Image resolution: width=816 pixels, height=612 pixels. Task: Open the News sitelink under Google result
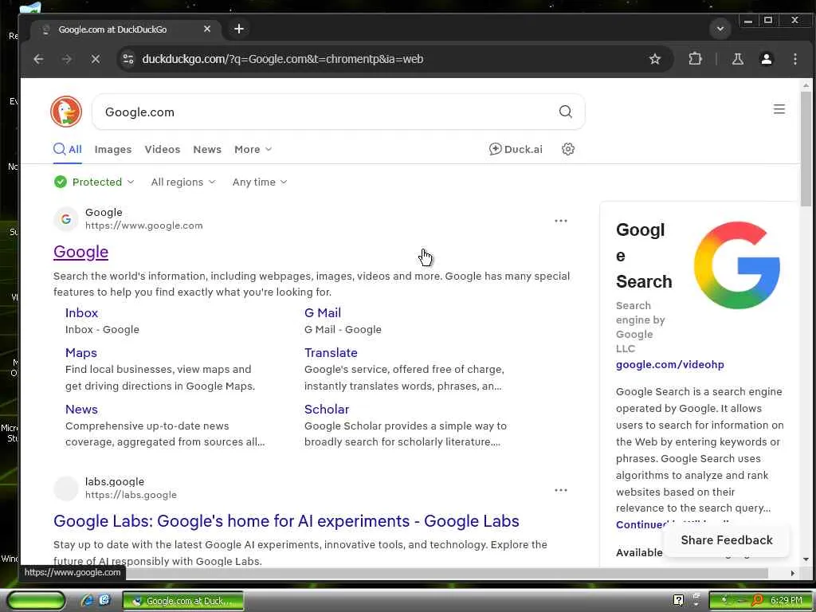(x=82, y=410)
